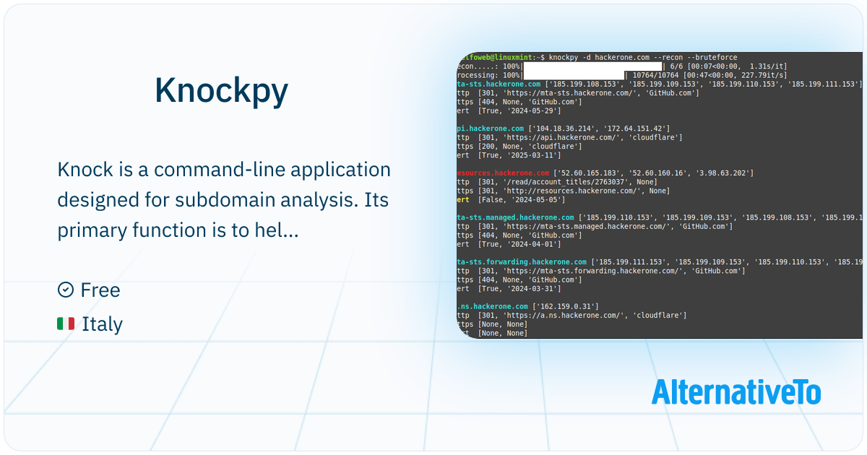The image size is (867, 455).
Task: Click the recon progress bar at 100%
Action: click(x=591, y=66)
